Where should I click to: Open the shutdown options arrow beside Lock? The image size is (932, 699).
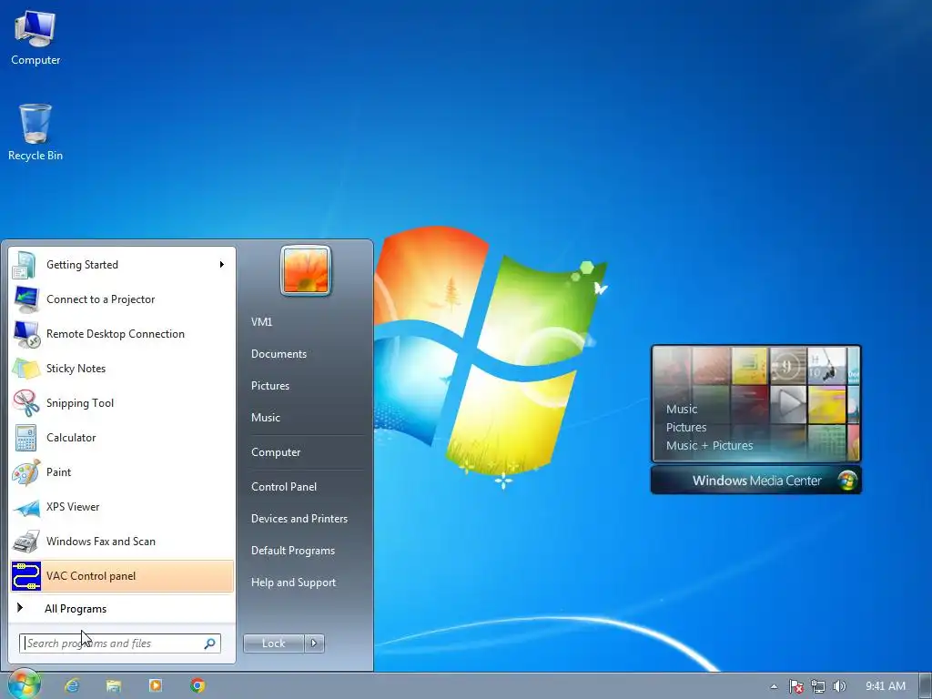[314, 643]
